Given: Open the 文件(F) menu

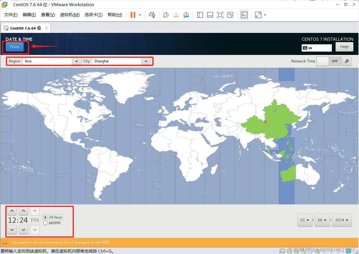Looking at the screenshot, I should 11,15.
